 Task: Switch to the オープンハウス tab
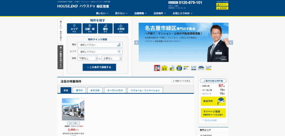(115, 90)
